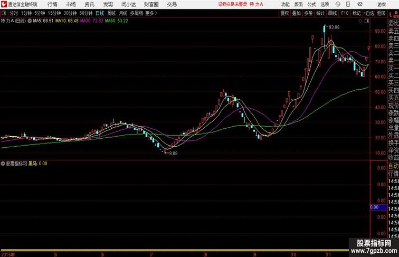Expand the 更多 periods list
The height and width of the screenshot is (257, 399).
click(151, 13)
